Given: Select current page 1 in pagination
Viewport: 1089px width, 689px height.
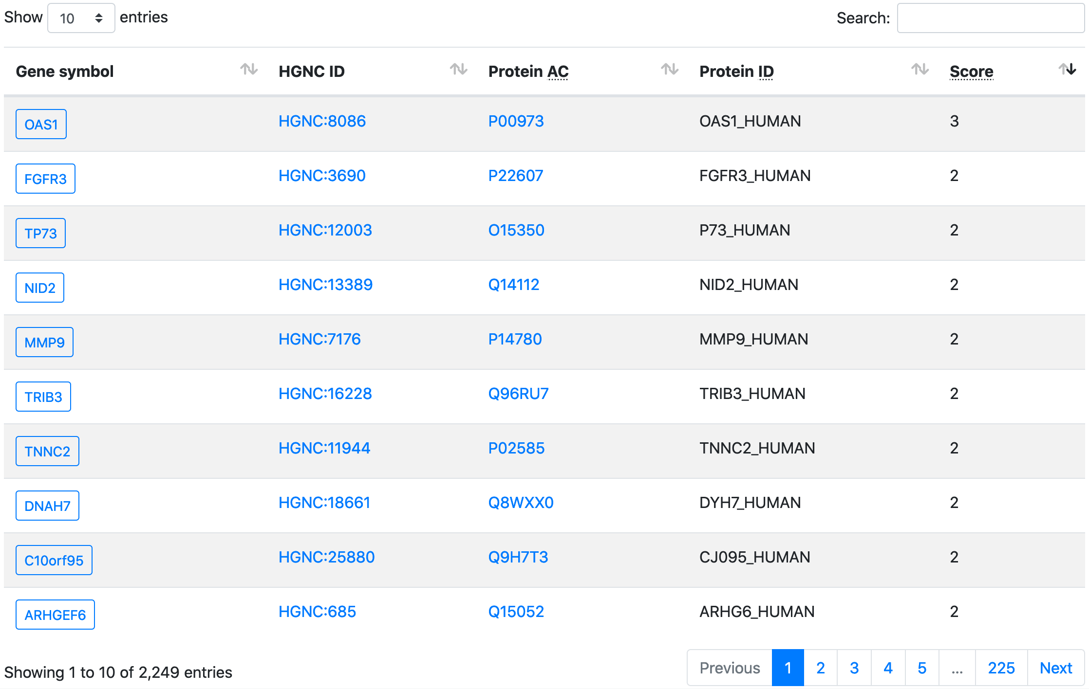Looking at the screenshot, I should coord(788,668).
